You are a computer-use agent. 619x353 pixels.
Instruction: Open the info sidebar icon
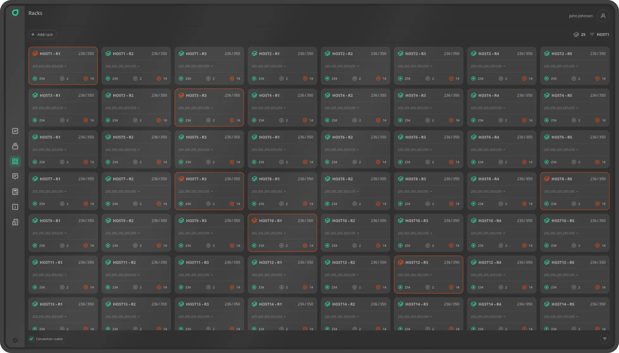tap(15, 207)
